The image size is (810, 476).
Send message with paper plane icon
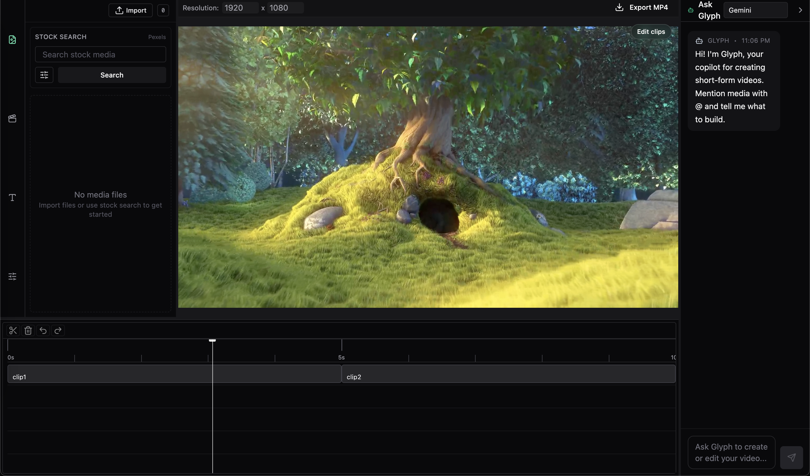pyautogui.click(x=791, y=457)
